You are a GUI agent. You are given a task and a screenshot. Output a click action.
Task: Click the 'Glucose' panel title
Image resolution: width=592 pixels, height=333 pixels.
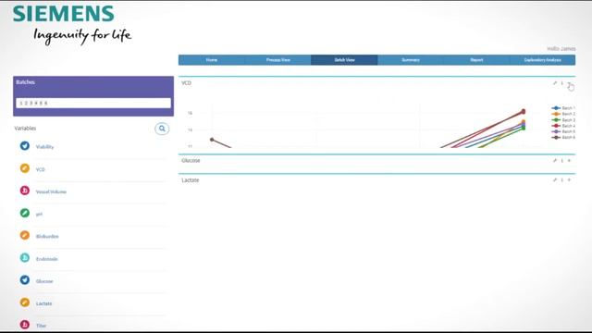tap(191, 161)
